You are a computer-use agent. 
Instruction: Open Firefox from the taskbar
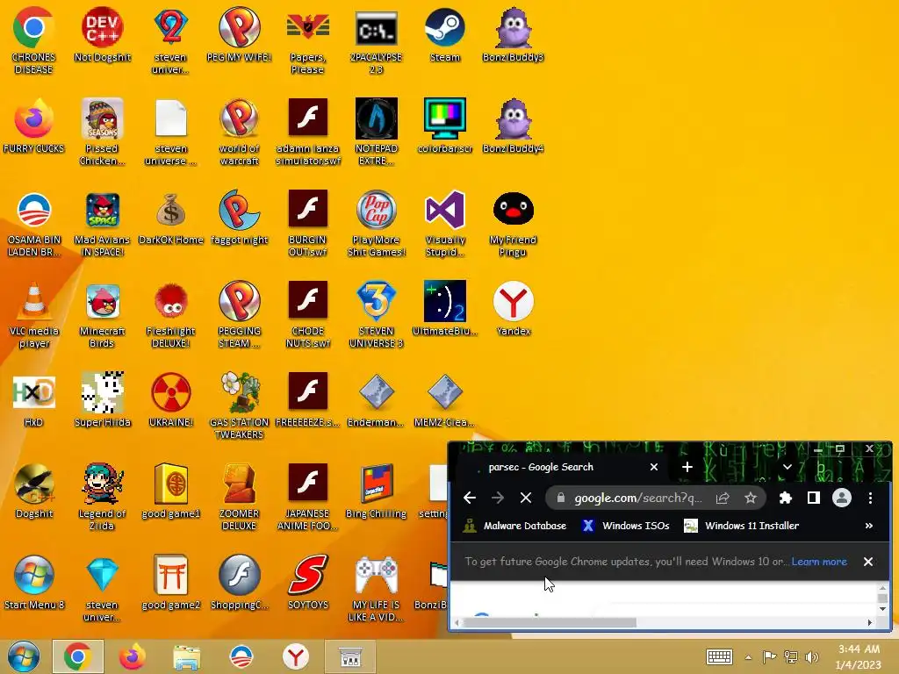(x=133, y=656)
